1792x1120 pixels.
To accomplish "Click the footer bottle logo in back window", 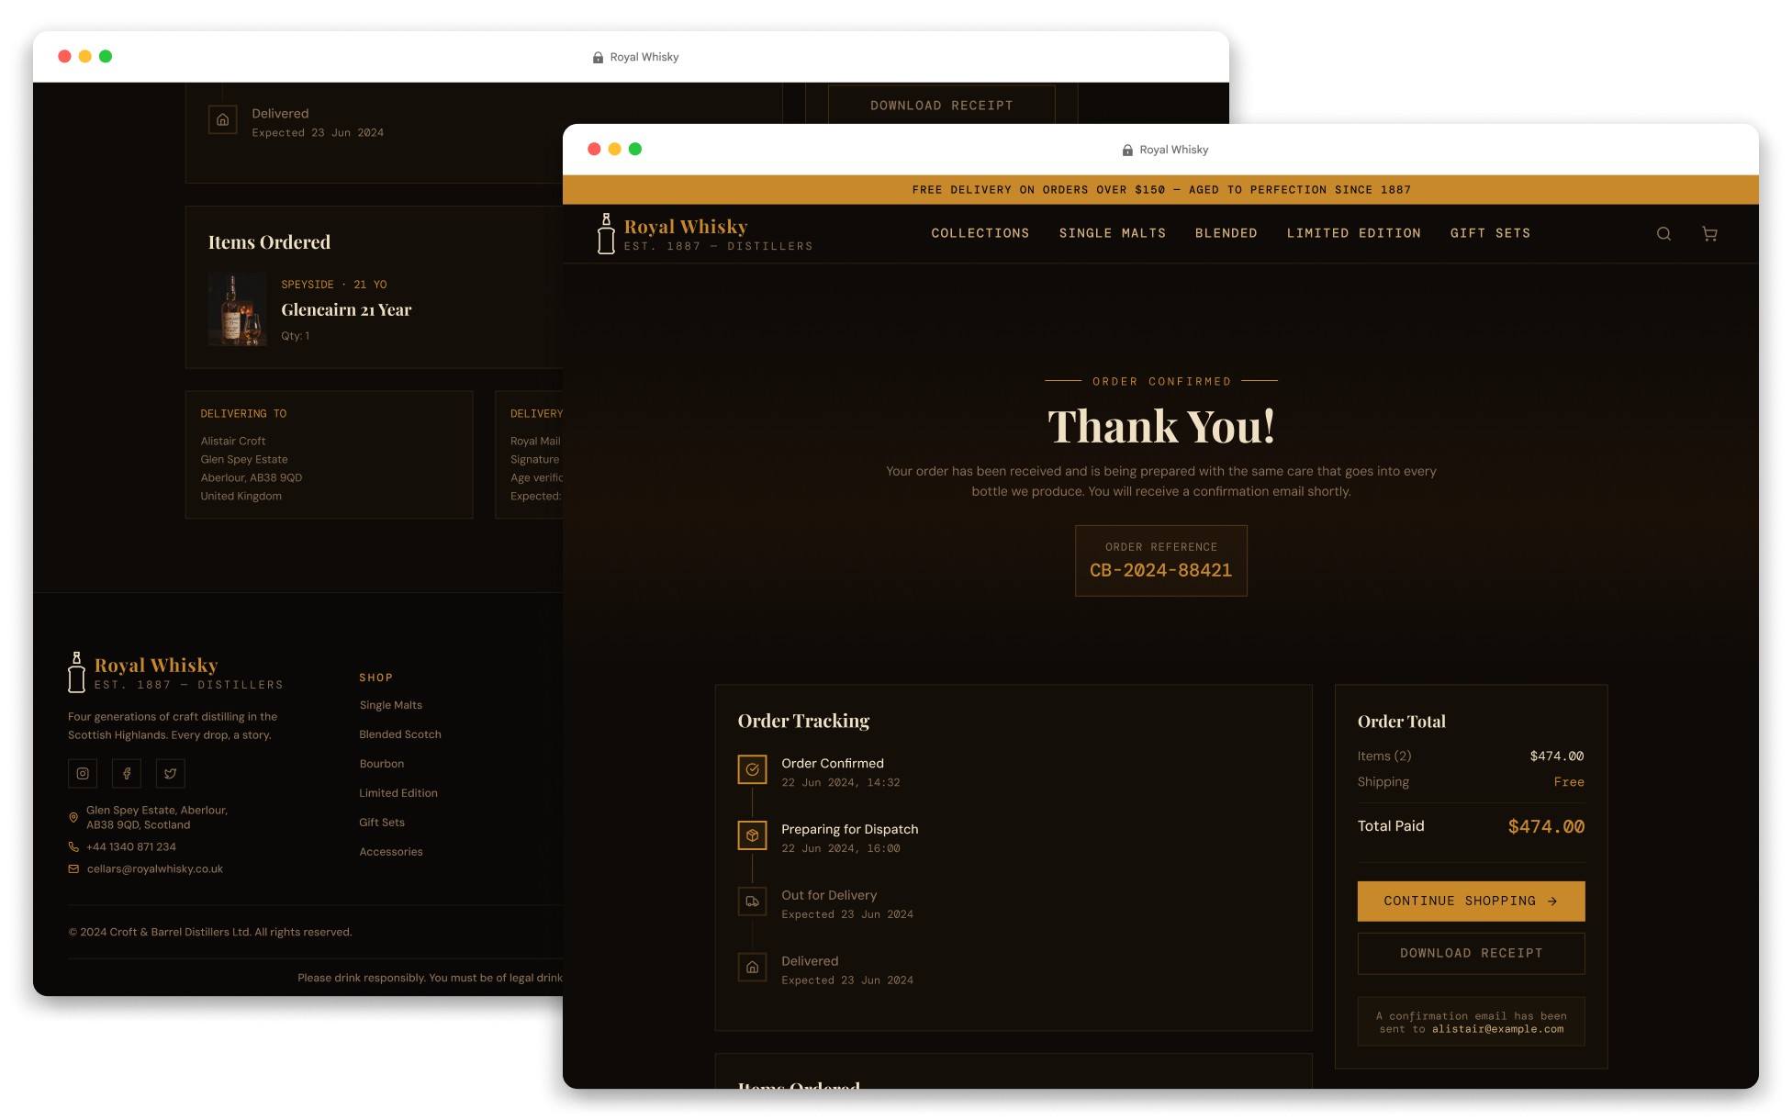I will [x=76, y=673].
